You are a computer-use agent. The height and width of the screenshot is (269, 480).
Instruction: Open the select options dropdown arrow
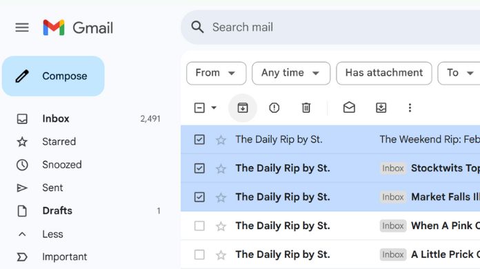coord(214,107)
